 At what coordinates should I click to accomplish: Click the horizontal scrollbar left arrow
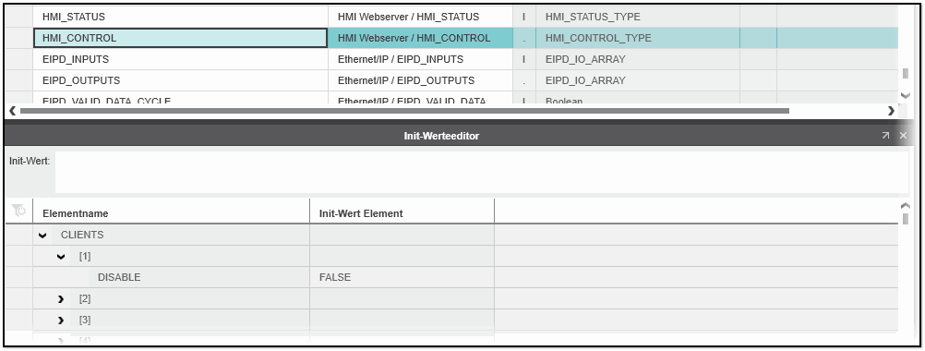click(12, 110)
